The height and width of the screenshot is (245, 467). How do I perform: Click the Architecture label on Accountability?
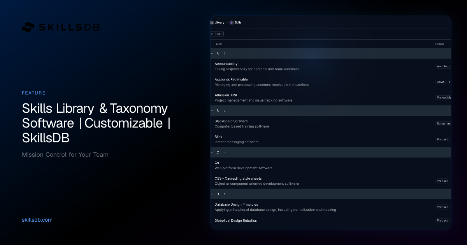(443, 66)
